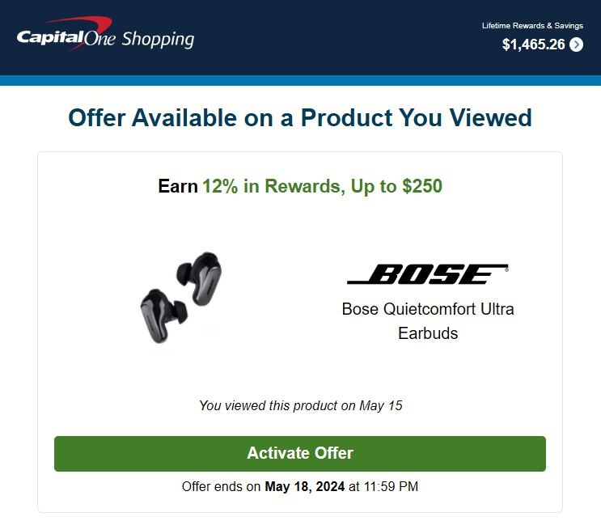
Task: Open the $1,465.26 lifetime rewards amount
Action: coord(533,44)
